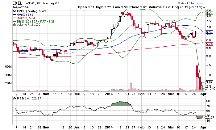Click the 5.0 price axis label

pos(208,56)
